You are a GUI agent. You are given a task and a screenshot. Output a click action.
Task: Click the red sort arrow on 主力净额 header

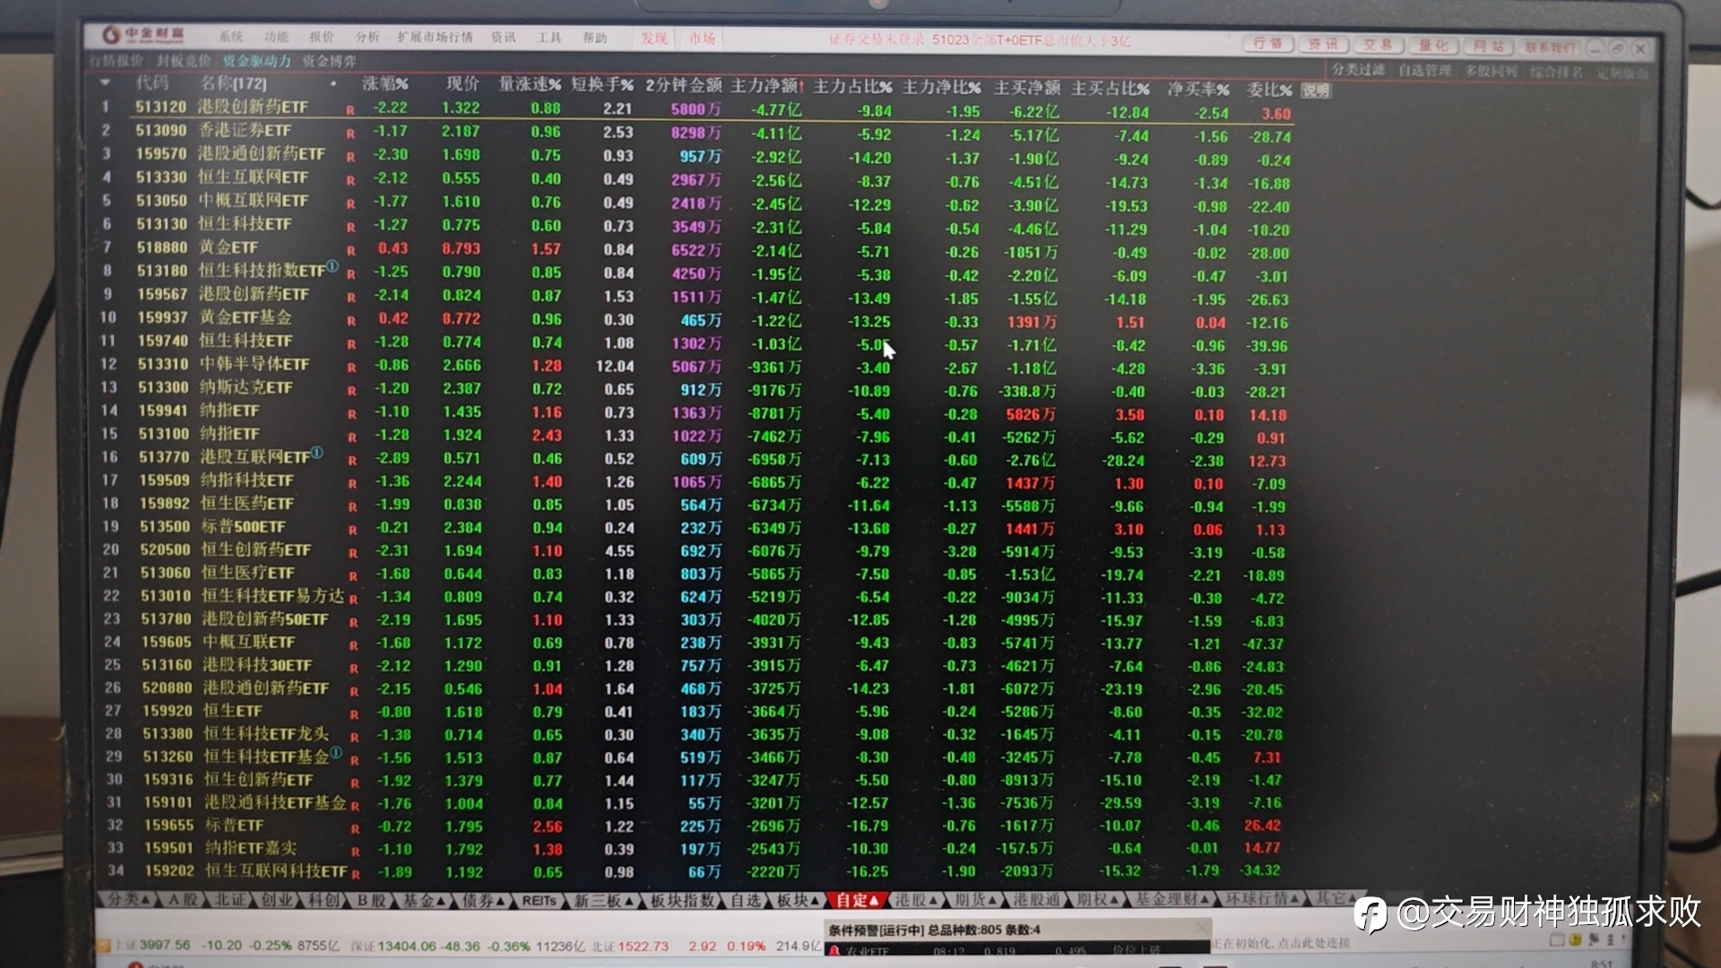click(x=801, y=88)
